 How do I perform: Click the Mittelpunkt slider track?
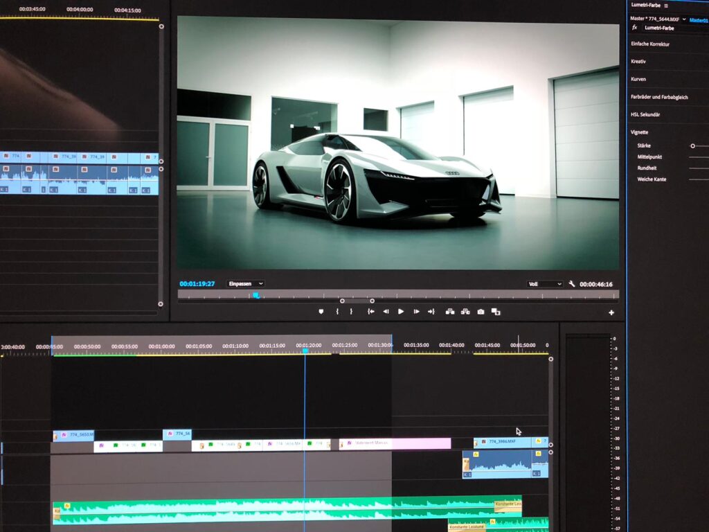point(699,157)
